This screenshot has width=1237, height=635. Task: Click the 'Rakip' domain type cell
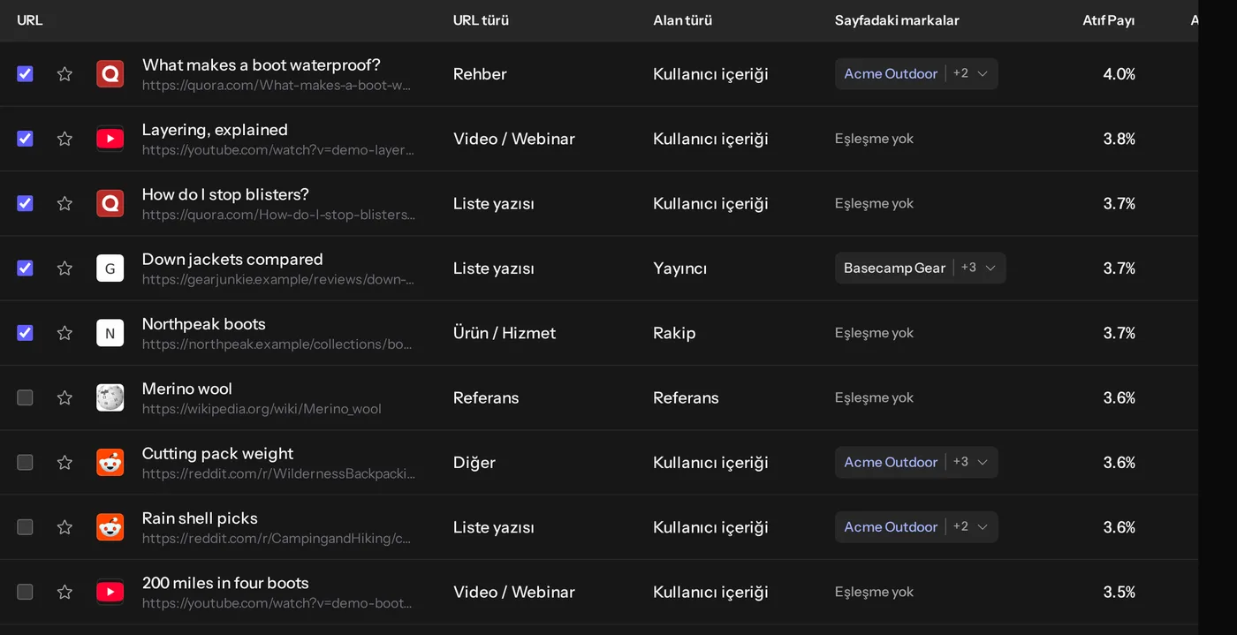(674, 333)
